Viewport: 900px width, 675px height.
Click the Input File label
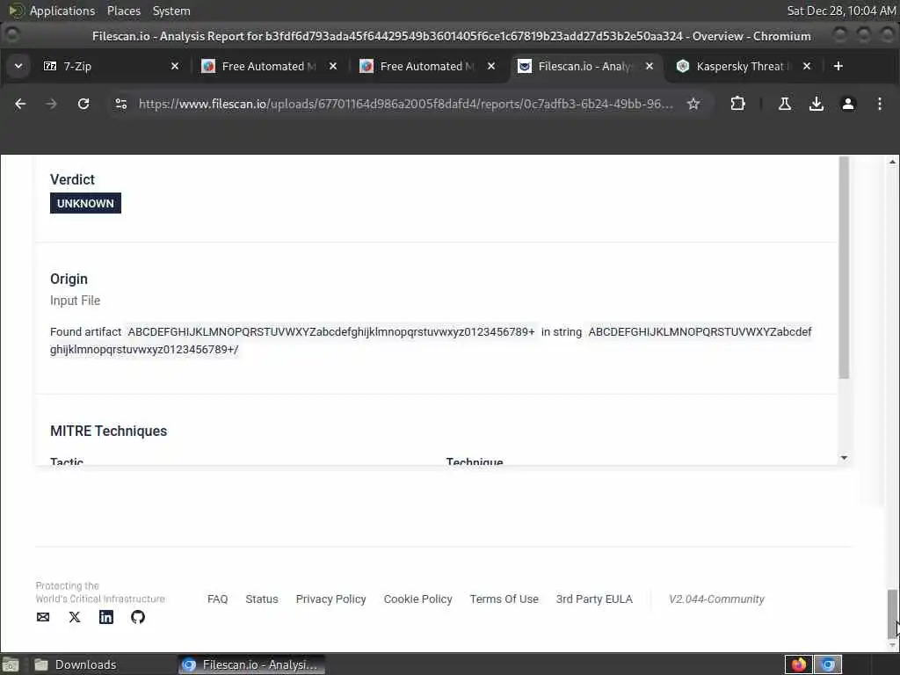pos(76,301)
